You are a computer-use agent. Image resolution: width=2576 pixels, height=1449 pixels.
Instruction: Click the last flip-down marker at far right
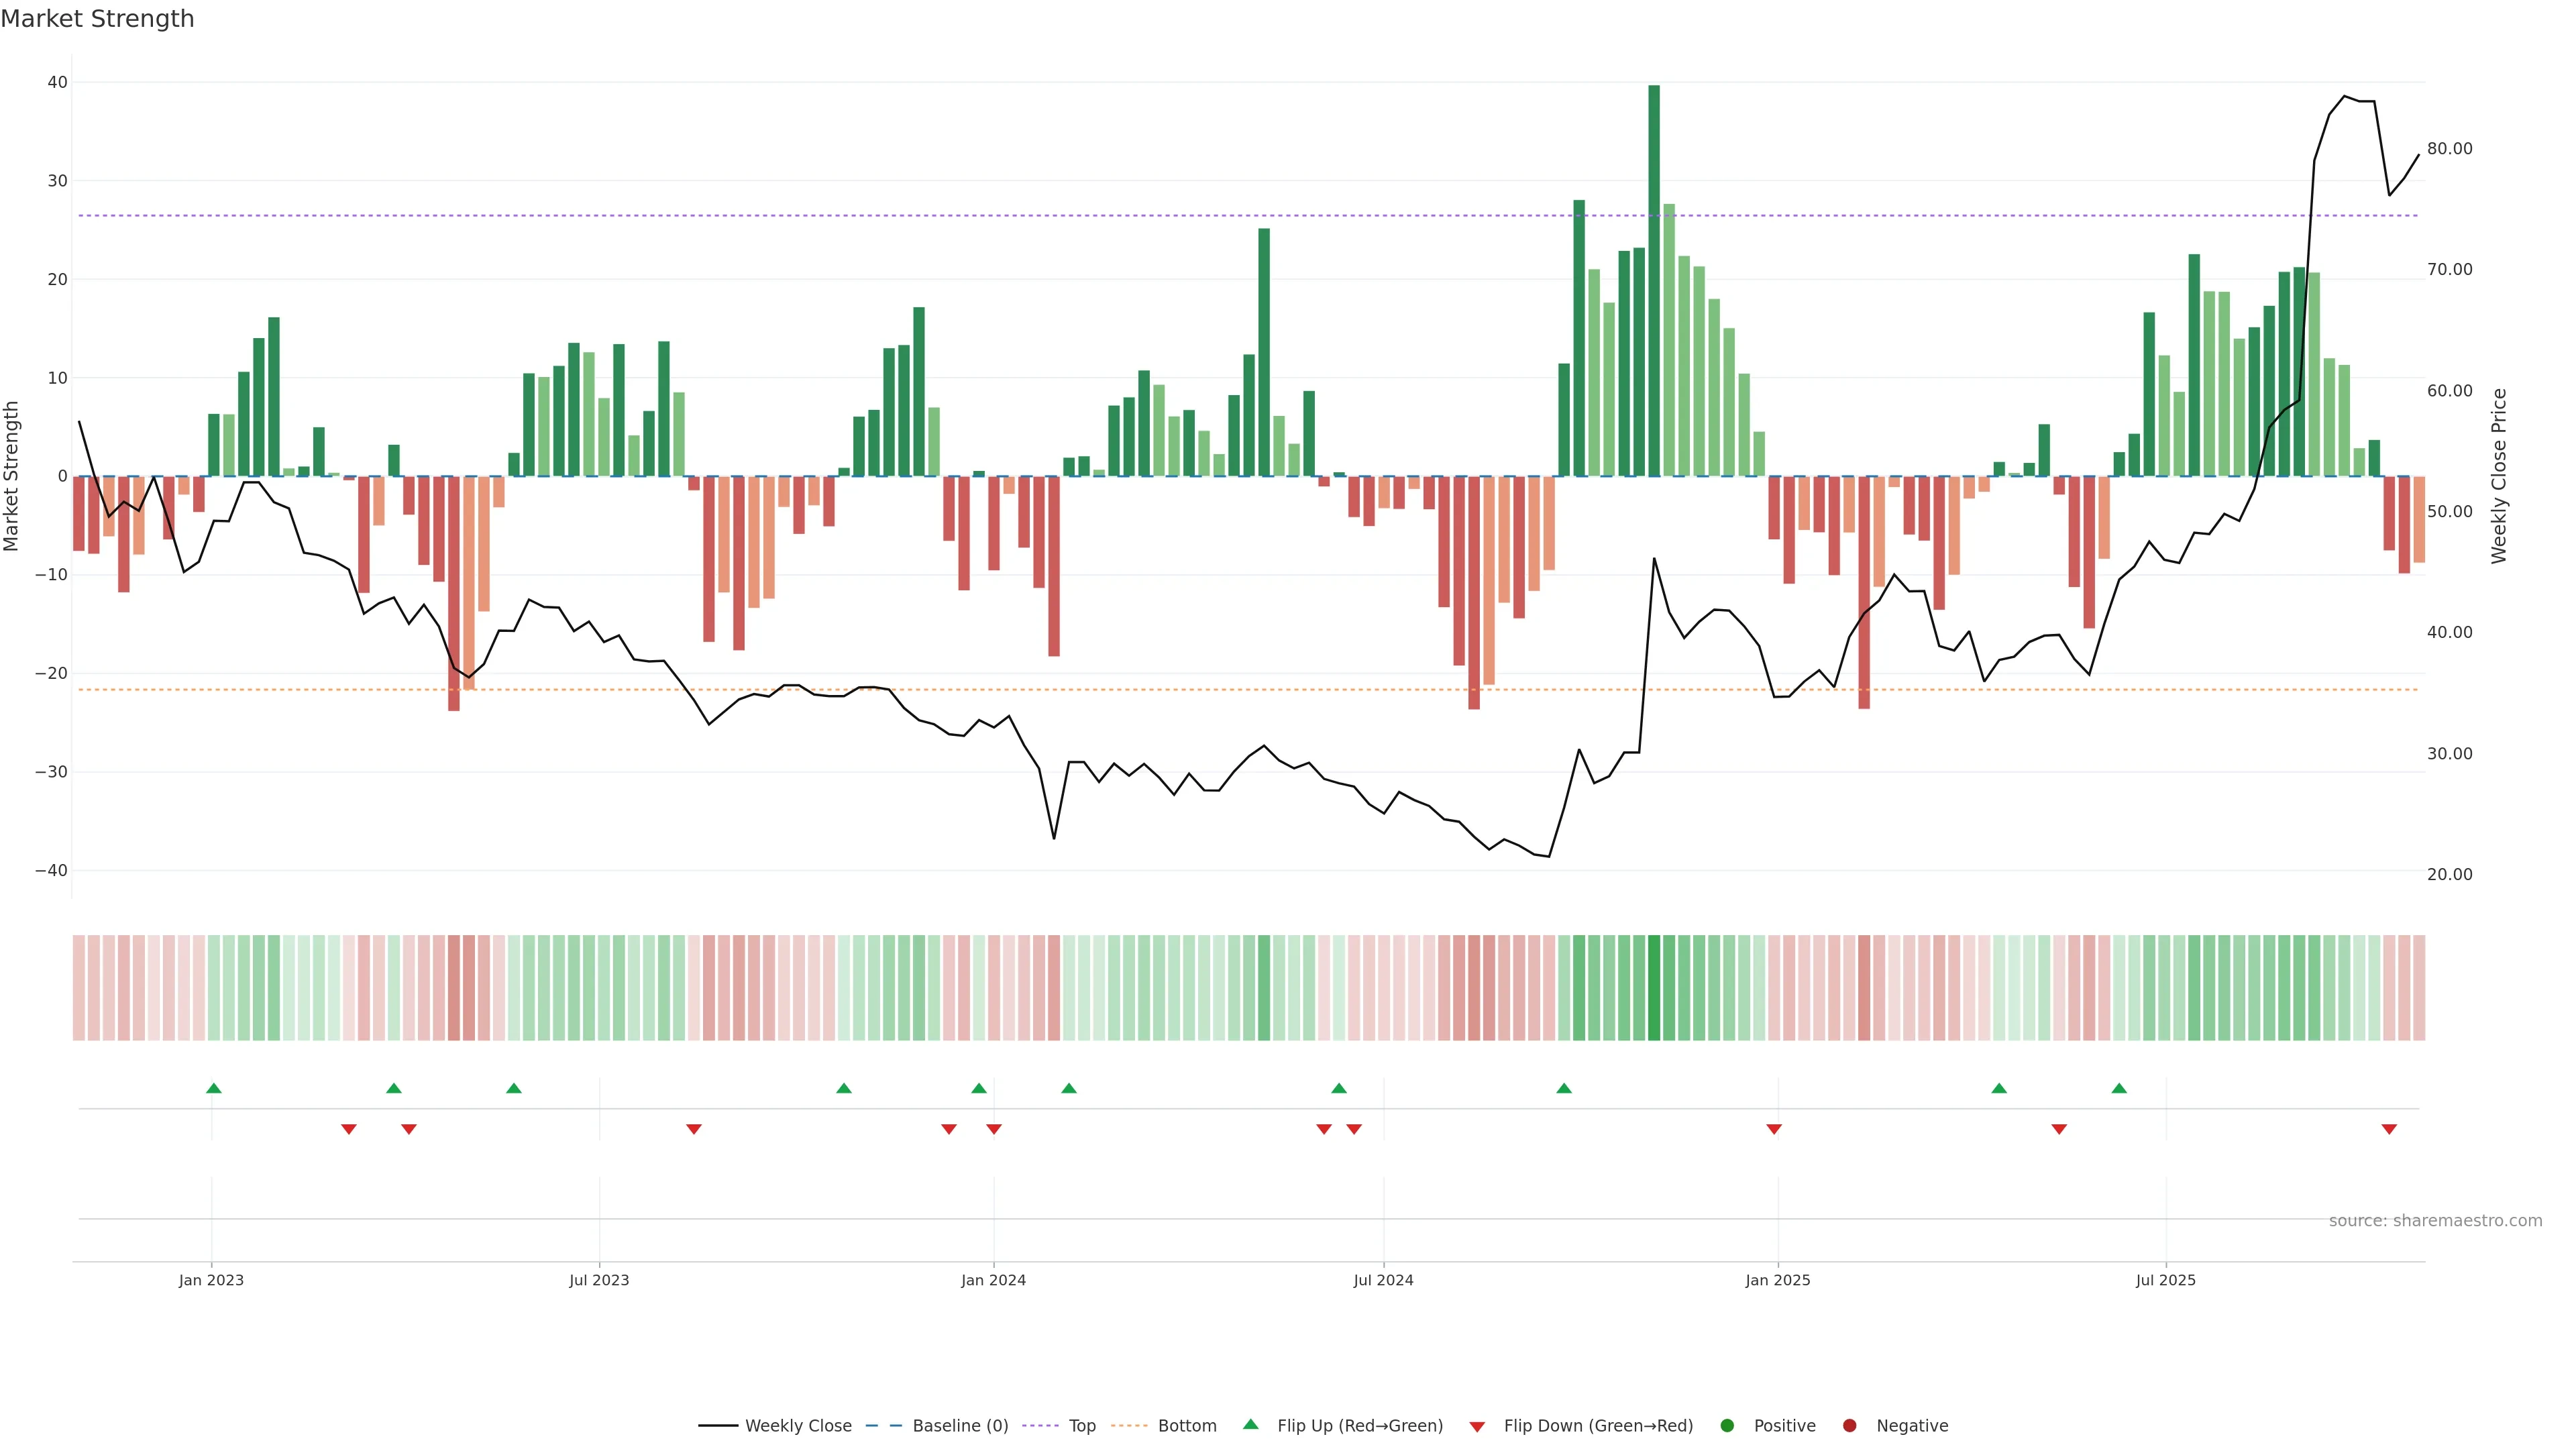pyautogui.click(x=2389, y=1129)
